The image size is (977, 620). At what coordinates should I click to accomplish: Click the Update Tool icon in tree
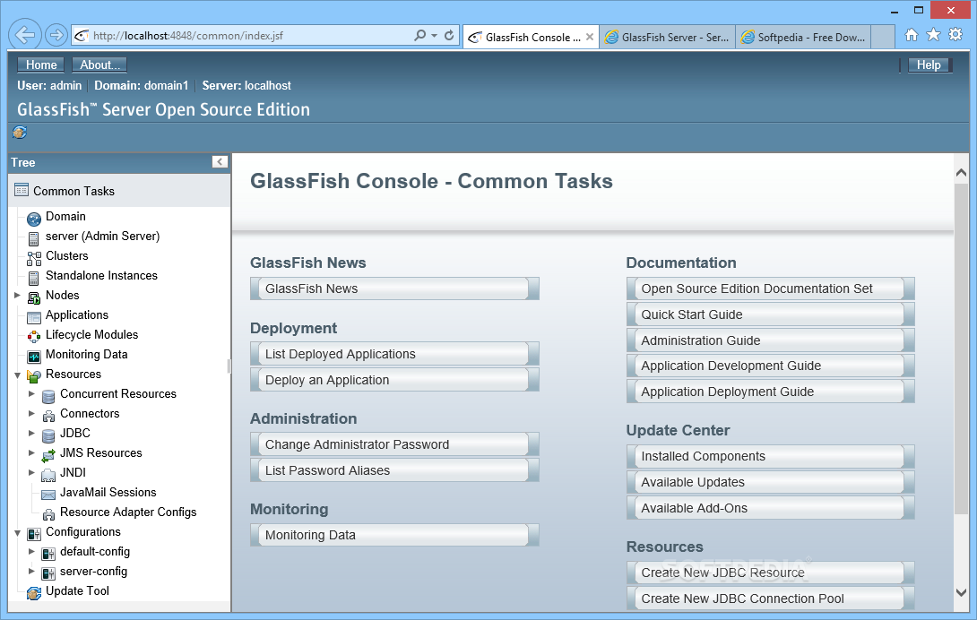pyautogui.click(x=34, y=593)
